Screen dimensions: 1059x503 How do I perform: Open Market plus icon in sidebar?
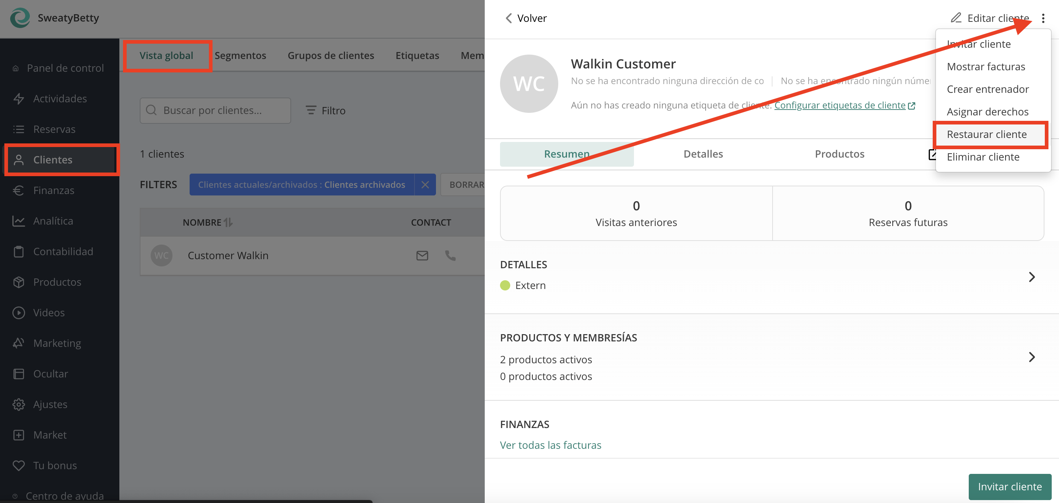(x=19, y=435)
